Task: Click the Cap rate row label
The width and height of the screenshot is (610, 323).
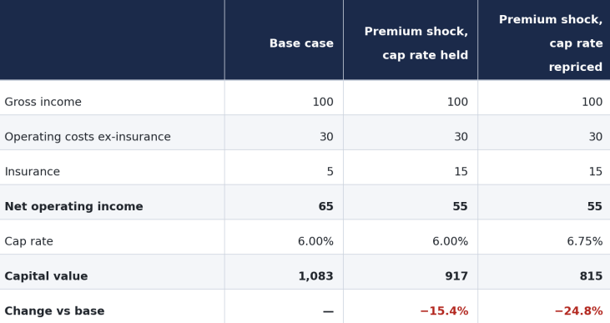Action: click(x=28, y=241)
